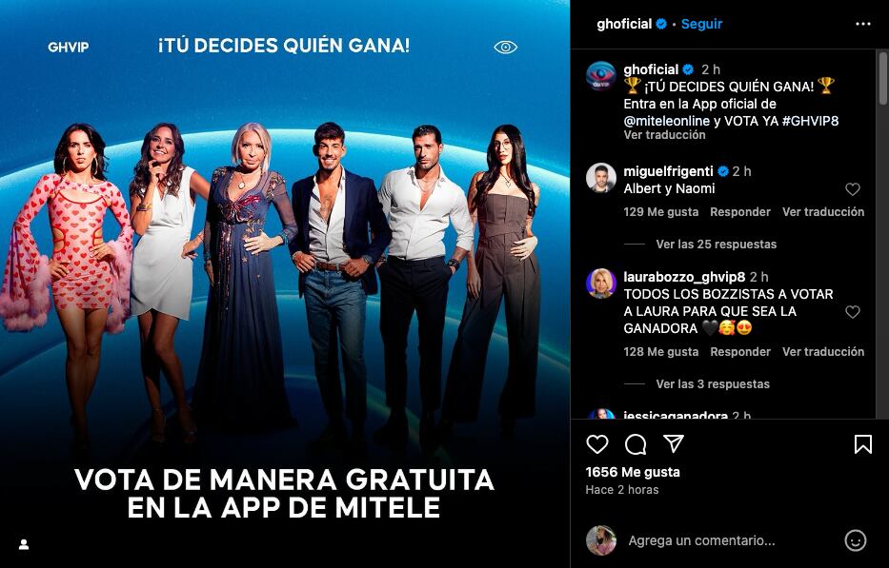This screenshot has height=568, width=889.
Task: Open the comment bubble icon
Action: 635,444
